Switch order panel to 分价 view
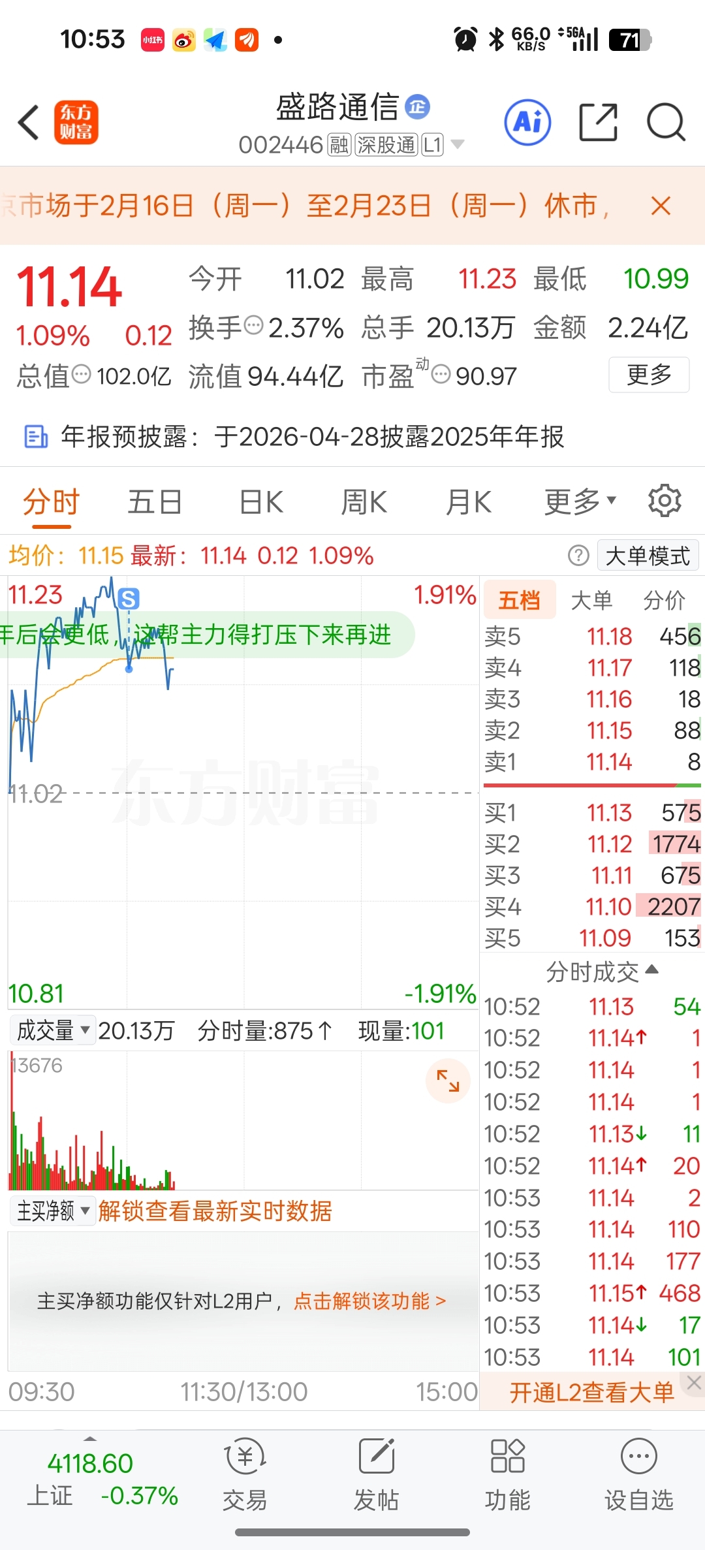This screenshot has width=705, height=1550. pos(664,599)
